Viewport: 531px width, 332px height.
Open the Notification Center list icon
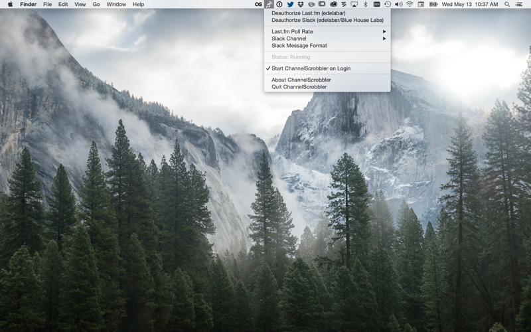(x=518, y=4)
